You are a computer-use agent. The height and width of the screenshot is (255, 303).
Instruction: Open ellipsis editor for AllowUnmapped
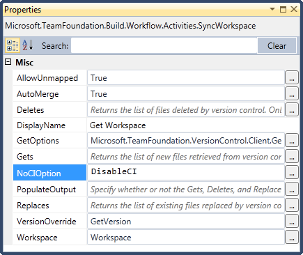(x=292, y=78)
